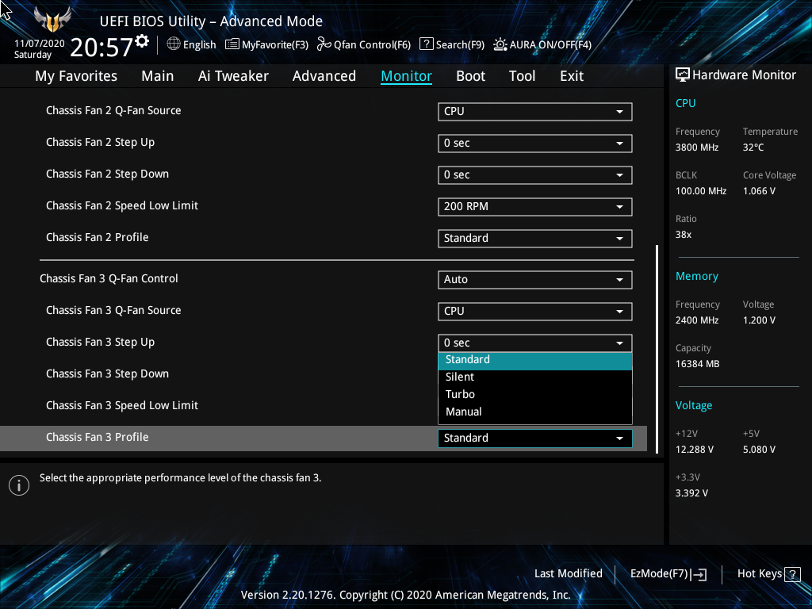Click the Last Modified button
The height and width of the screenshot is (609, 812).
(568, 574)
